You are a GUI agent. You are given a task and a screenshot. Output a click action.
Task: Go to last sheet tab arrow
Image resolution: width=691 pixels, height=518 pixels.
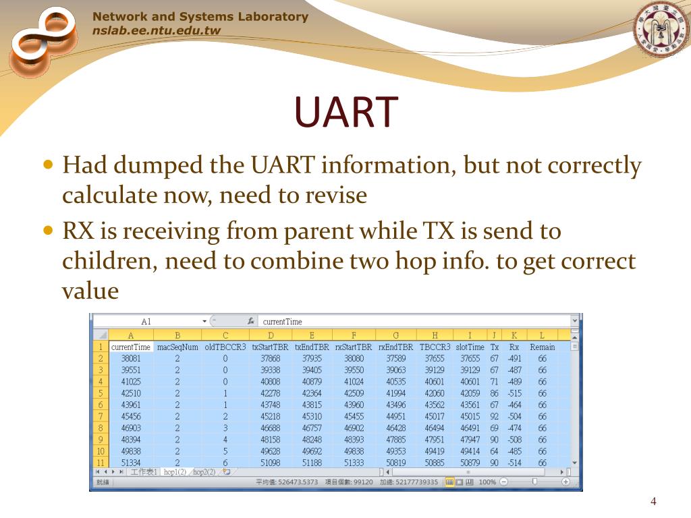(x=121, y=471)
